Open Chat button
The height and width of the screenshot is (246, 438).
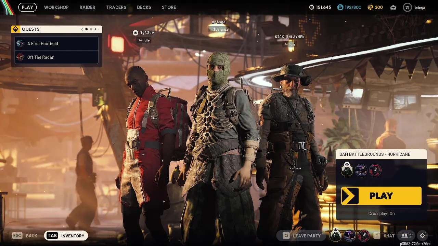click(x=384, y=236)
